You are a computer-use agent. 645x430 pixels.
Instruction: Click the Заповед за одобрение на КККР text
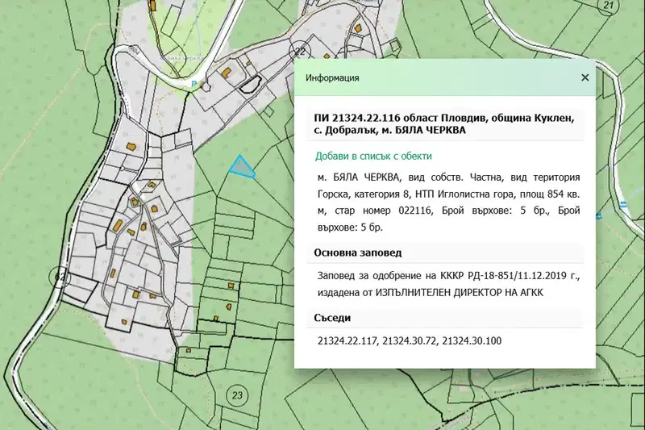coord(448,284)
